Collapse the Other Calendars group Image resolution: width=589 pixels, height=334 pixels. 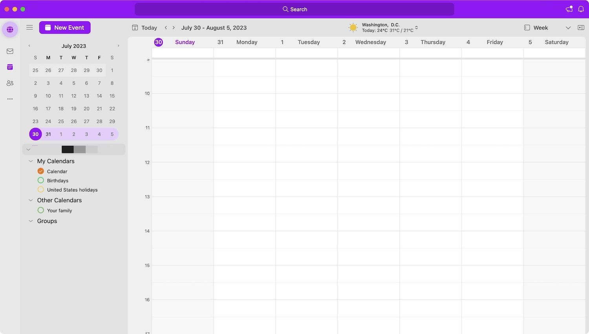click(31, 200)
